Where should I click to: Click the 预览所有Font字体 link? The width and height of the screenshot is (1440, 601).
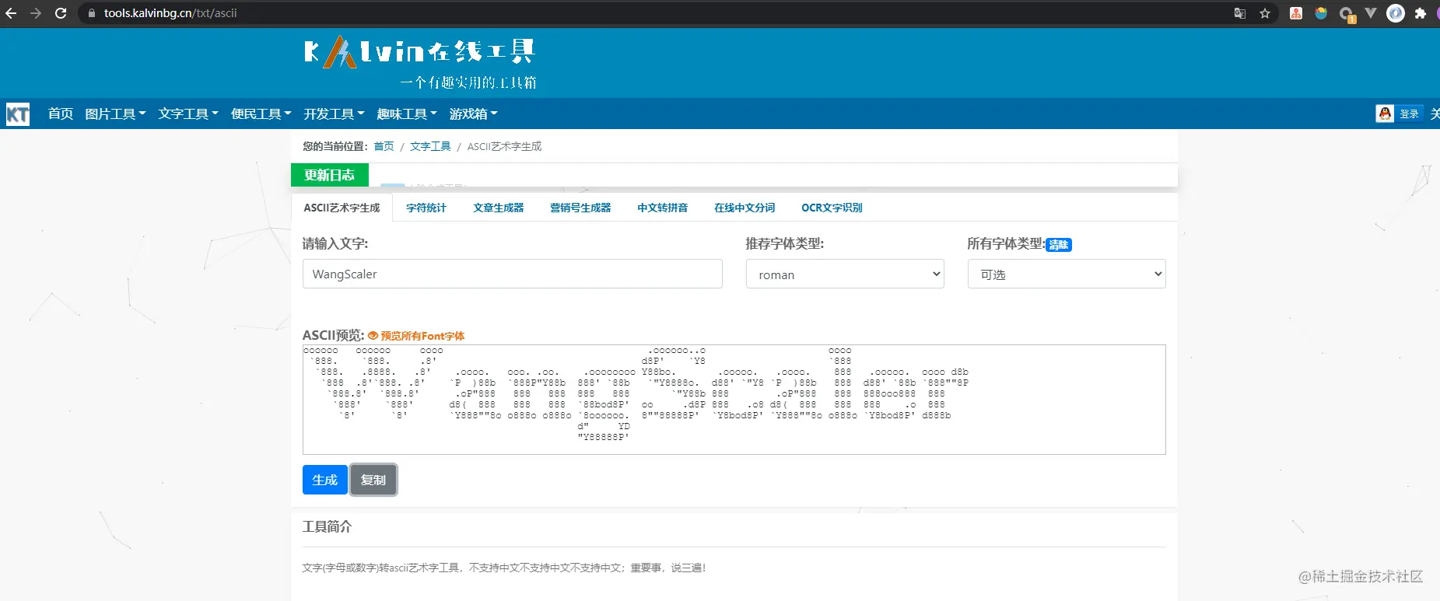tap(422, 336)
